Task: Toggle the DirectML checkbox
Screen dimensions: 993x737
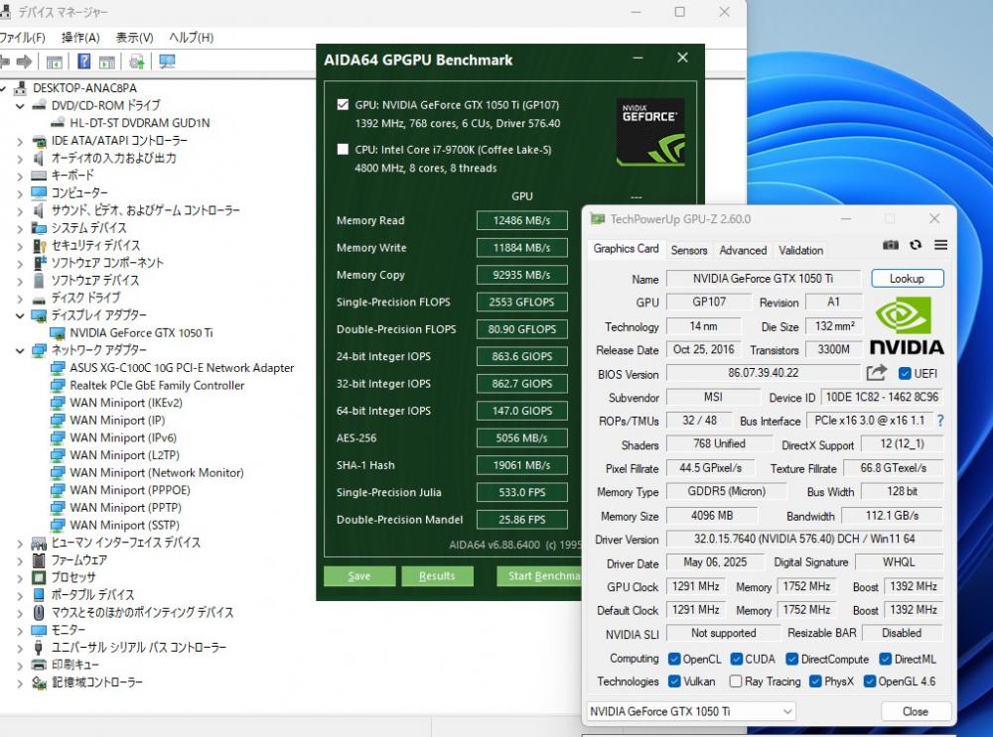Action: 886,660
